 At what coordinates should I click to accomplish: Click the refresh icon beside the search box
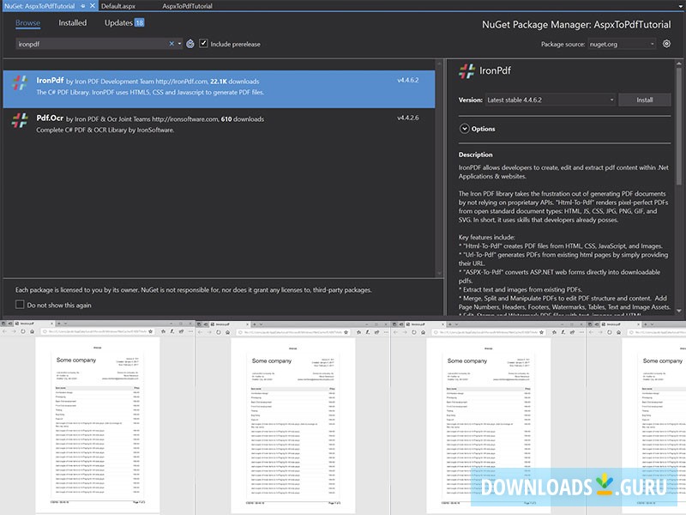[x=190, y=43]
